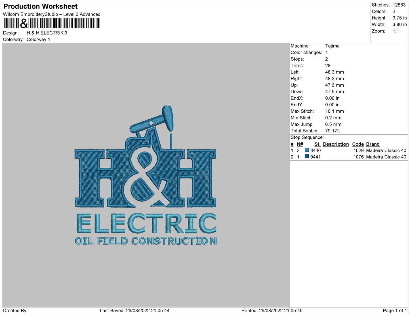The width and height of the screenshot is (410, 316).
Task: Click the Min Stitch value '0.2 mm'
Action: point(333,118)
